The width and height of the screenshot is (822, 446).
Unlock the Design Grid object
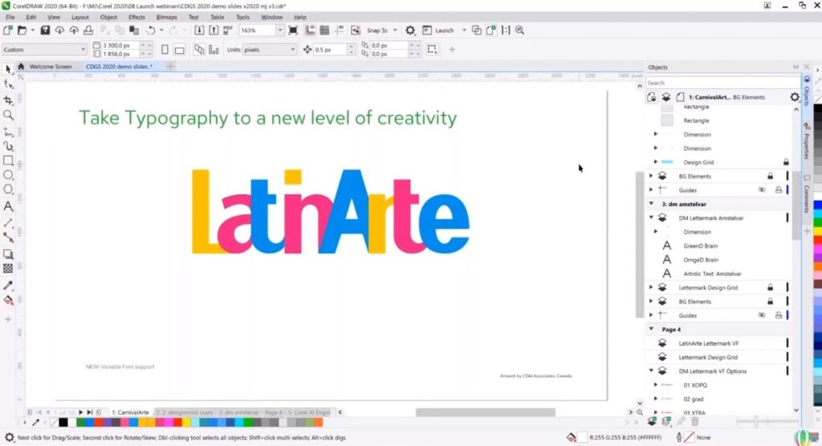(x=786, y=163)
